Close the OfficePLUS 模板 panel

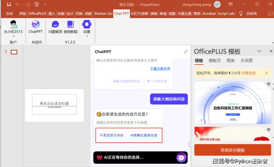click(x=271, y=51)
